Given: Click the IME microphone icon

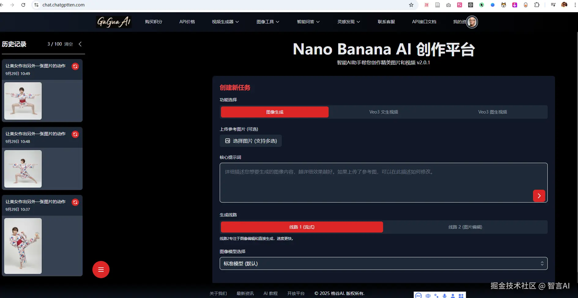Looking at the screenshot, I should click(445, 296).
